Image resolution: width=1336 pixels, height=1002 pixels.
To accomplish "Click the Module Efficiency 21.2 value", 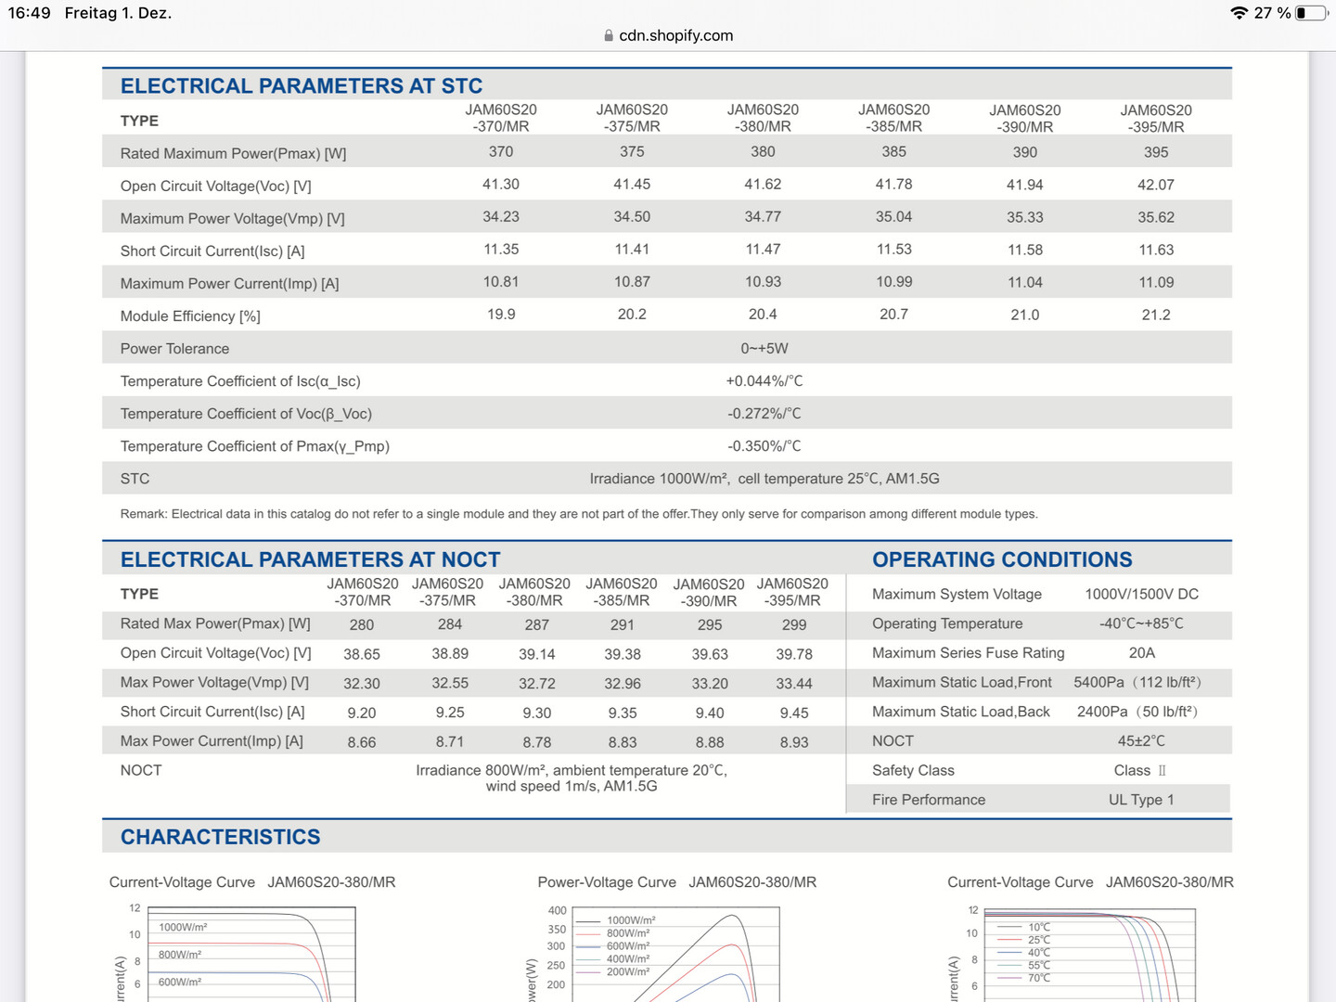I will pos(1156,315).
